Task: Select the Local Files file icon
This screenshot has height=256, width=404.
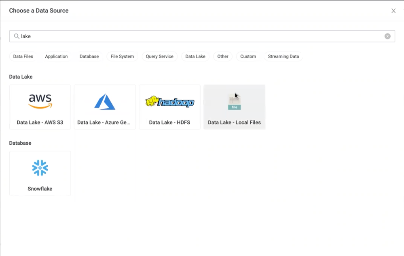Action: [x=234, y=102]
